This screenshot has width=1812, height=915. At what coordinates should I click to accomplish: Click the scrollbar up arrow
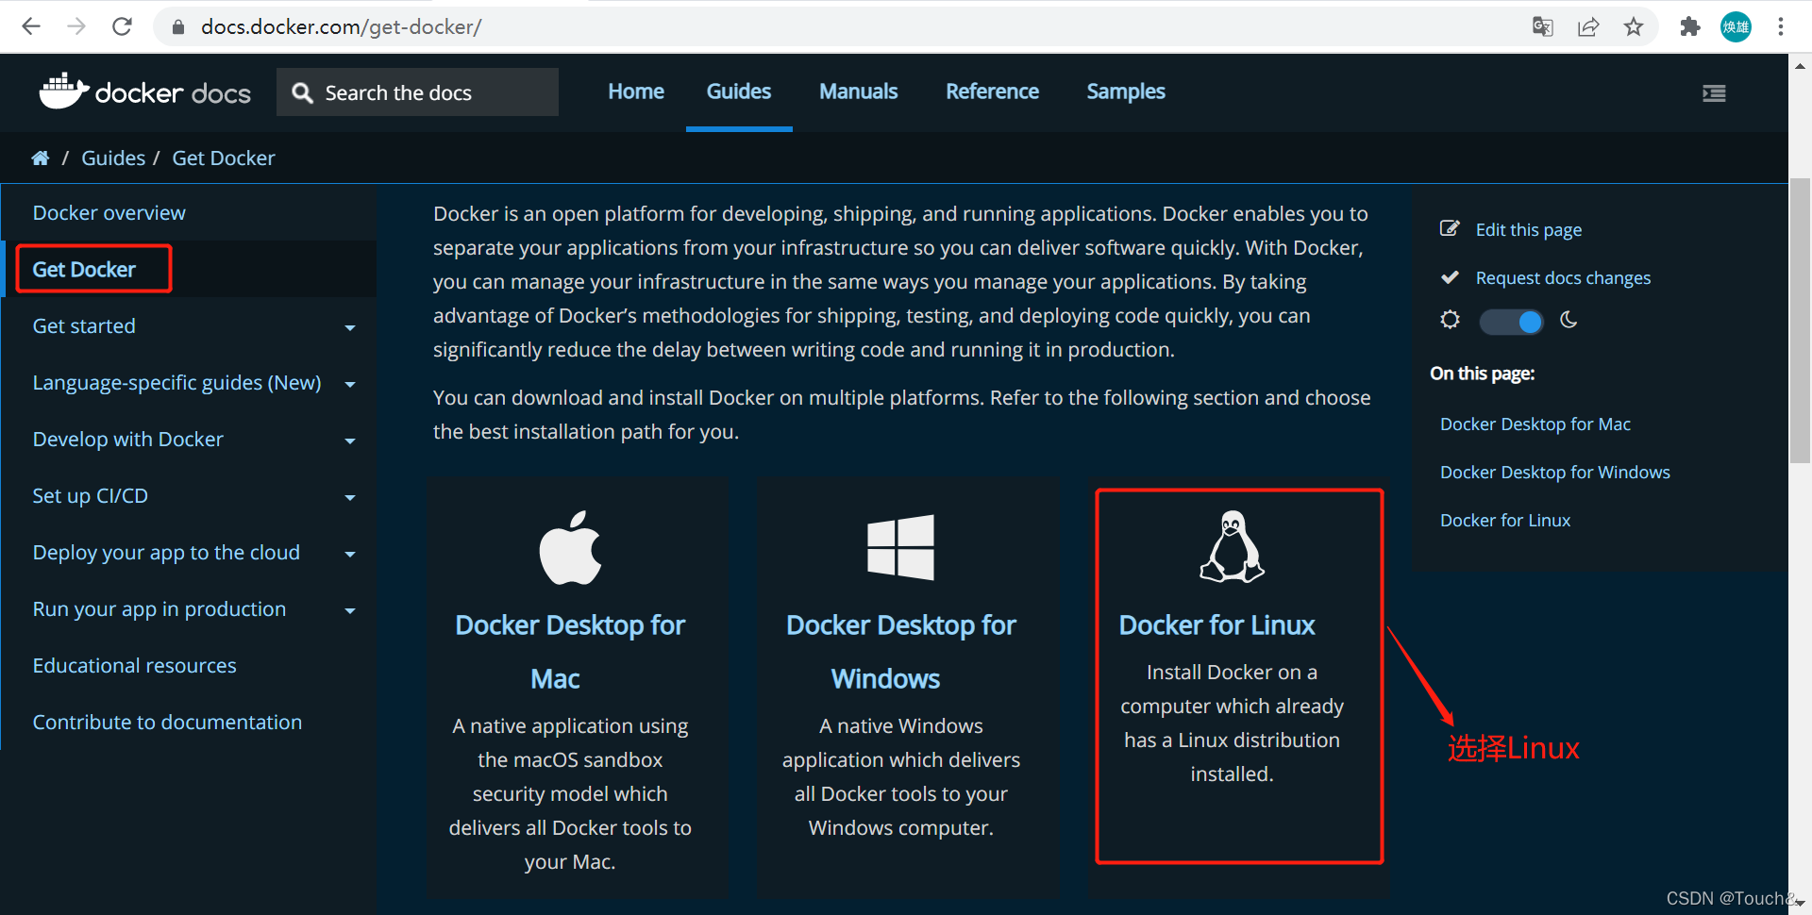click(x=1800, y=66)
